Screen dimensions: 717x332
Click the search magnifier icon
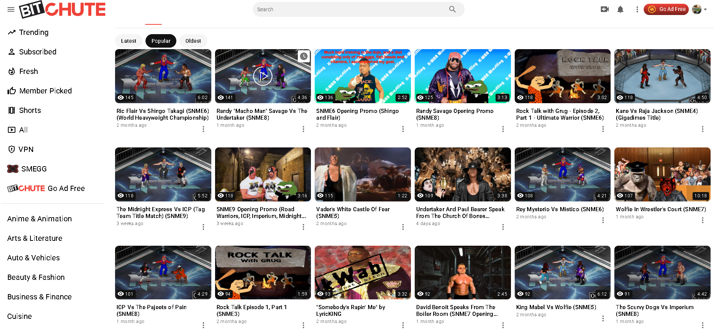452,9
